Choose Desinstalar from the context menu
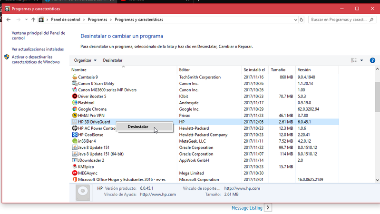The image size is (380, 214). click(x=138, y=127)
